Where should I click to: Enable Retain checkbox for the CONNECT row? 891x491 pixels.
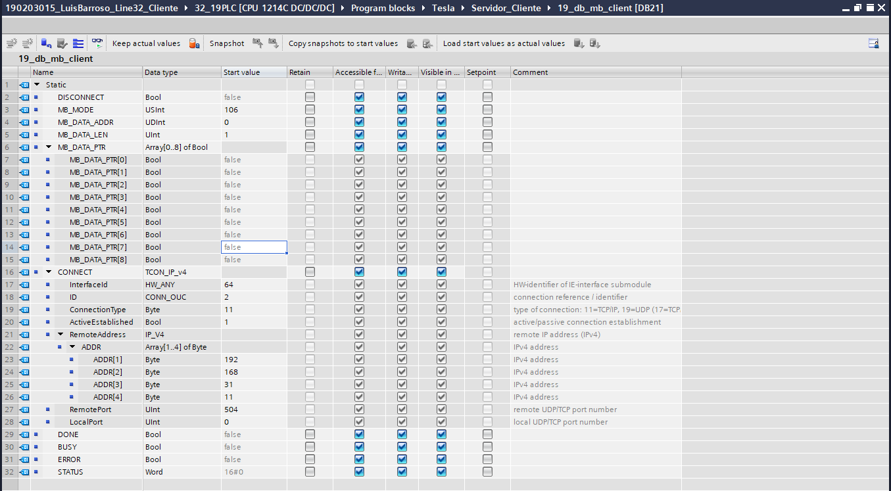tap(310, 272)
